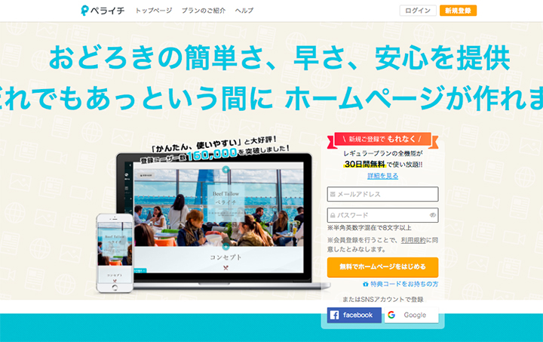This screenshot has height=342, width=543.
Task: Click the Google G logo icon
Action: pos(391,315)
